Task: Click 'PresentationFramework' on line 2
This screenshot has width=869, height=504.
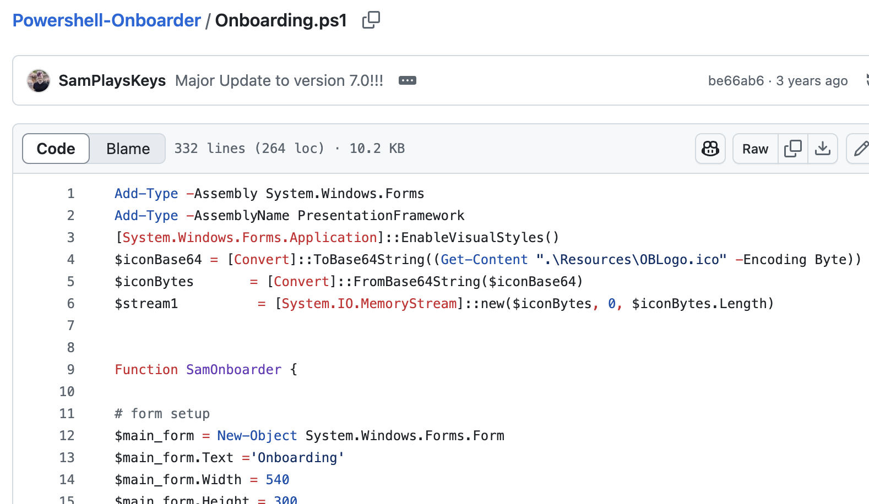Action: pos(381,216)
